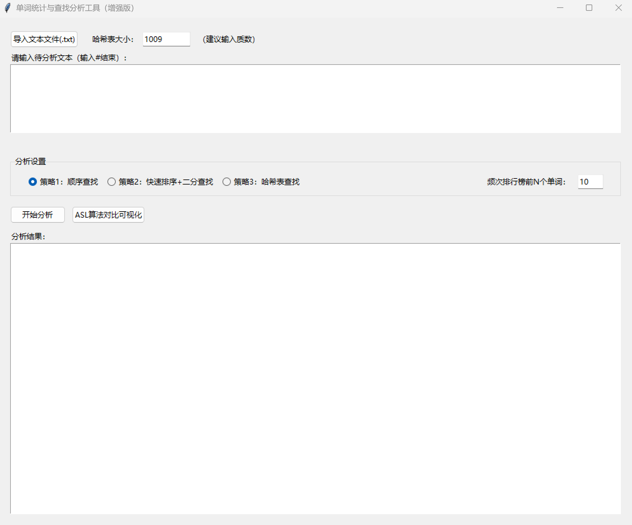632x525 pixels.
Task: Focus the 哈希表大小 input showing 1009
Action: (x=166, y=39)
